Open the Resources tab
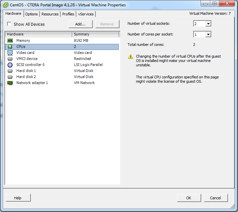This screenshot has width=238, height=212. coord(50,14)
